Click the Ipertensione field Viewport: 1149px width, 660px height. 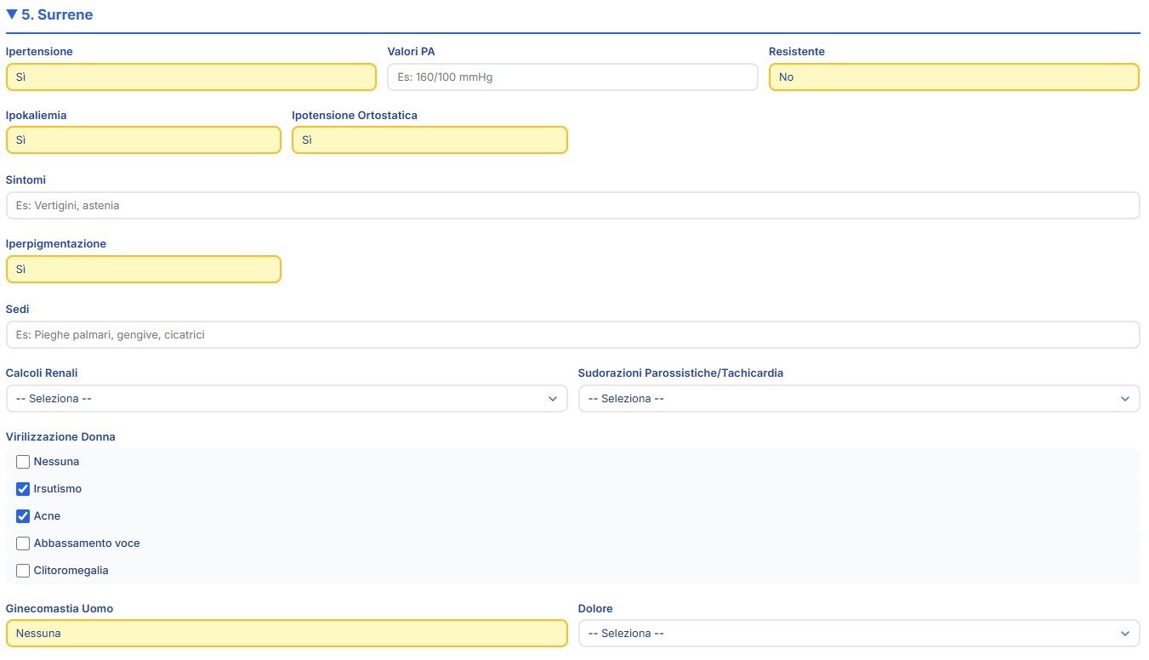[191, 77]
